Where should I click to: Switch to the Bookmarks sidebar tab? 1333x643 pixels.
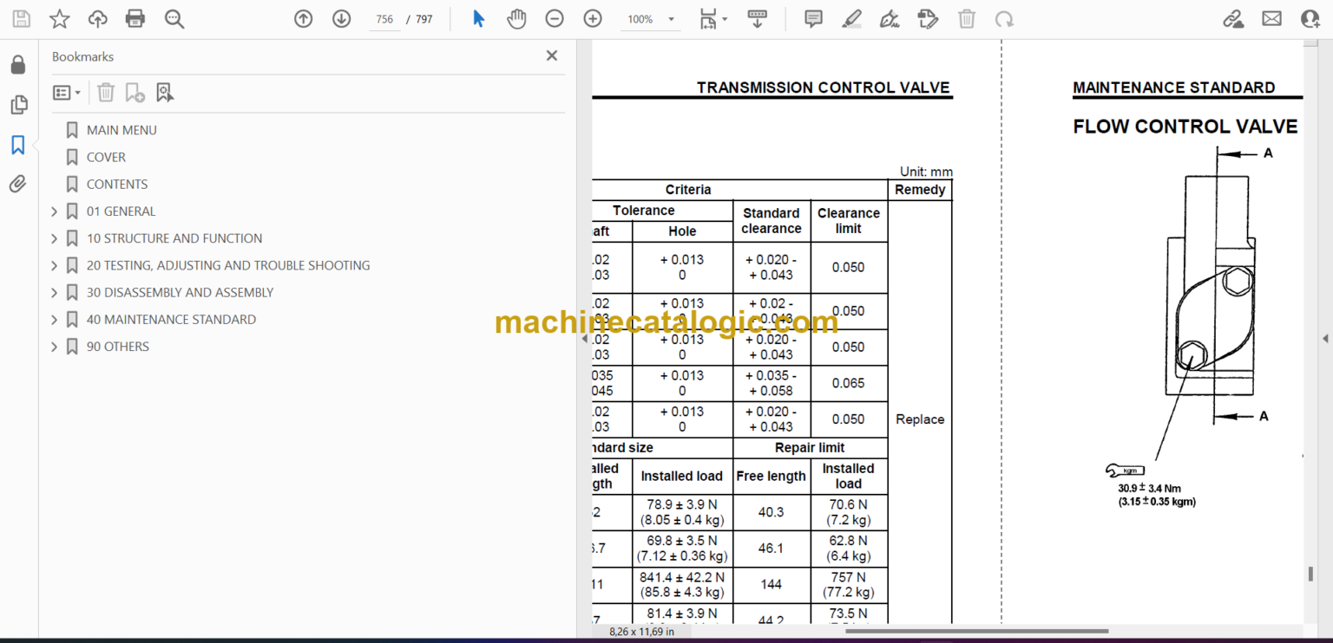(18, 146)
